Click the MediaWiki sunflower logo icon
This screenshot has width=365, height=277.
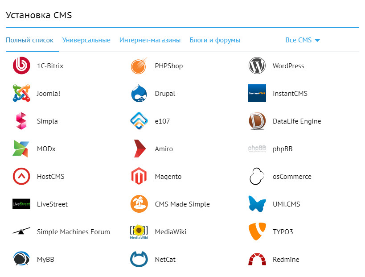pyautogui.click(x=139, y=232)
